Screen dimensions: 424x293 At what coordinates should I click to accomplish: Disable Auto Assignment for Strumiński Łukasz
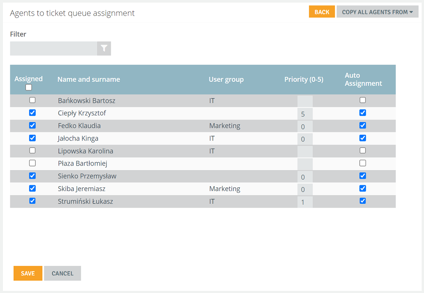tap(363, 201)
